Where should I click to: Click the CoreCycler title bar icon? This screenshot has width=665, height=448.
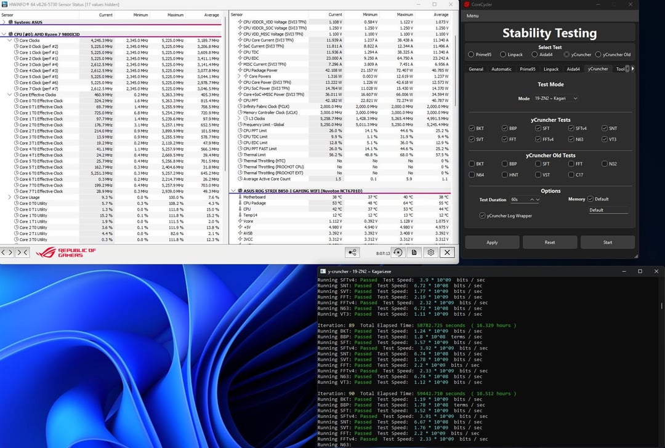click(x=467, y=4)
